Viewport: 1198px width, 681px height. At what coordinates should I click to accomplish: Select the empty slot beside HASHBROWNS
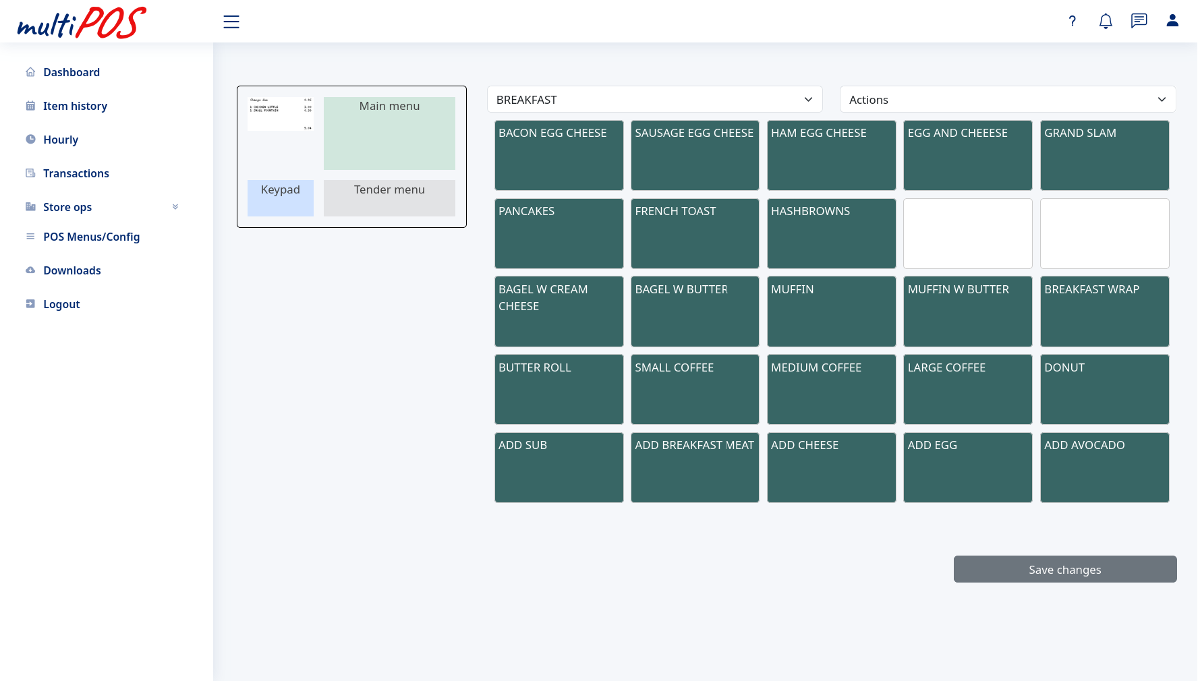point(967,233)
